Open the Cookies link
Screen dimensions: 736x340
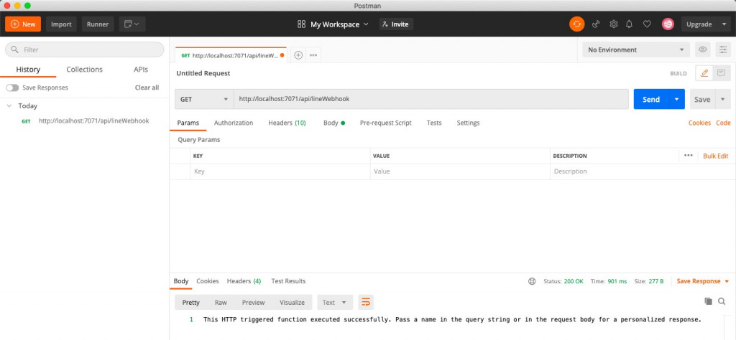pyautogui.click(x=699, y=123)
